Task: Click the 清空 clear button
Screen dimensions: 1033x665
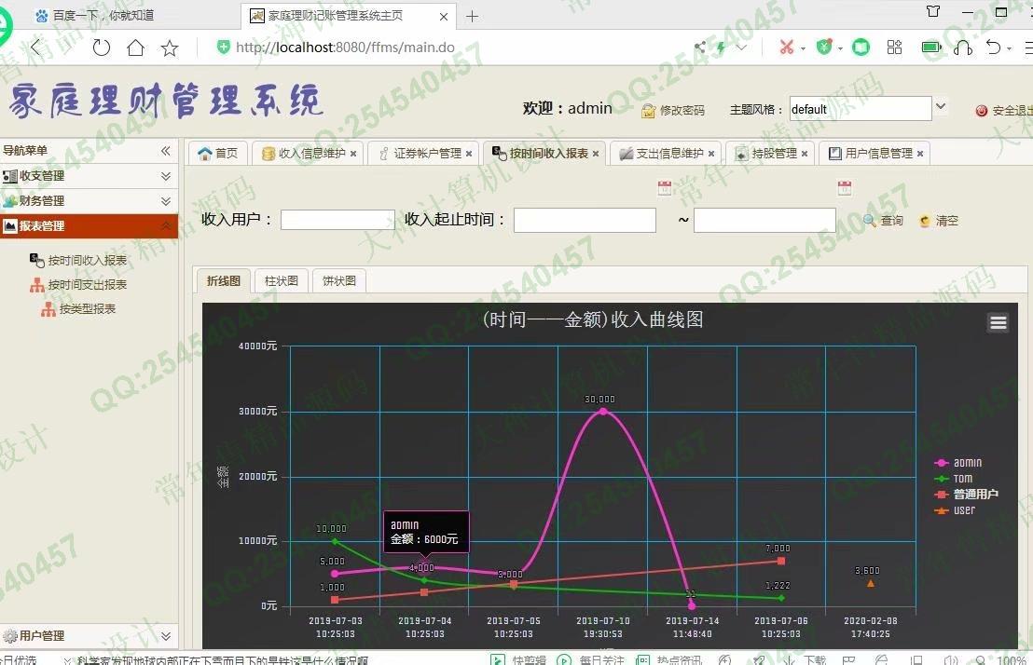Action: 939,221
